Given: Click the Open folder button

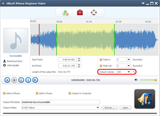Looking at the screenshot, I should [125, 108].
